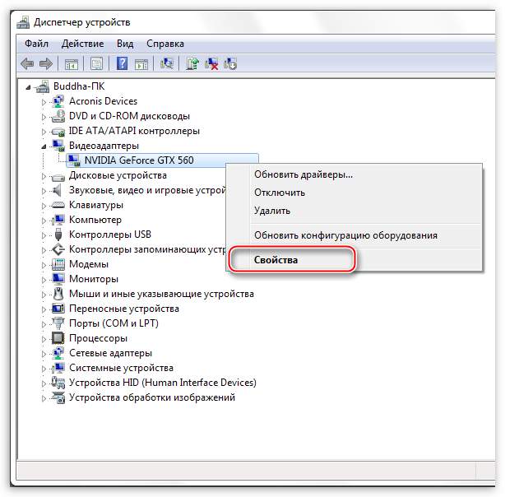The image size is (505, 497).
Task: Click the blue question mark Help icon
Action: [x=122, y=63]
